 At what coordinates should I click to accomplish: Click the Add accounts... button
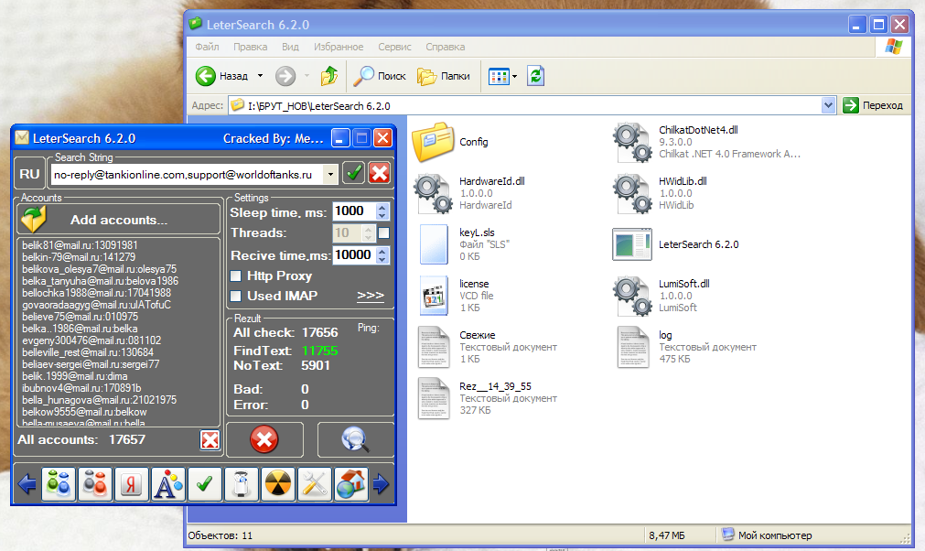pyautogui.click(x=119, y=220)
